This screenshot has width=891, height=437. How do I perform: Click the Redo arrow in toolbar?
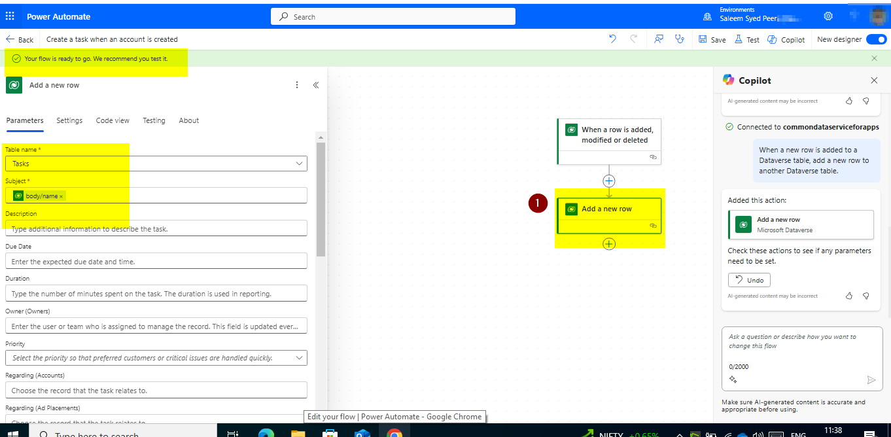pyautogui.click(x=633, y=39)
